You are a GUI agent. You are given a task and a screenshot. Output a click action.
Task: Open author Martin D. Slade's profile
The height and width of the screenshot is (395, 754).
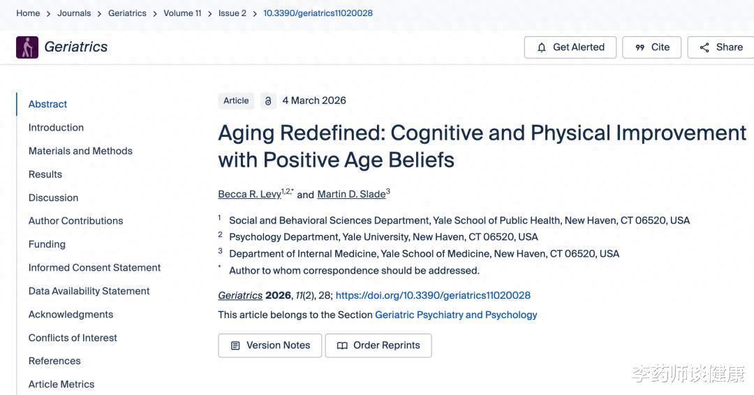tap(351, 194)
